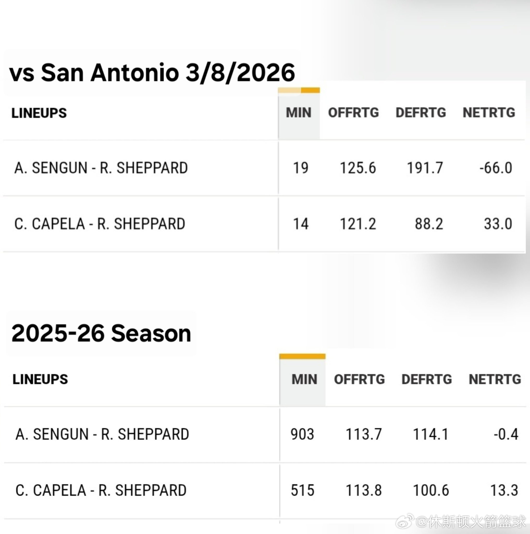Open Capela-Sheppard lineup in the season table

(x=101, y=490)
